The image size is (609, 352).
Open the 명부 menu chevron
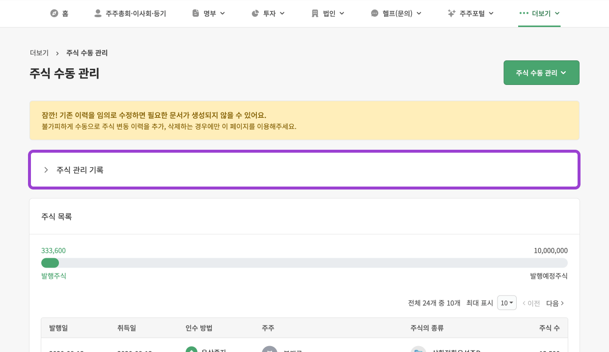(x=222, y=13)
